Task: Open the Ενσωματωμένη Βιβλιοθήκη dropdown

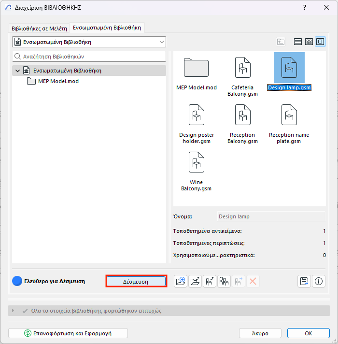Action: (x=89, y=42)
